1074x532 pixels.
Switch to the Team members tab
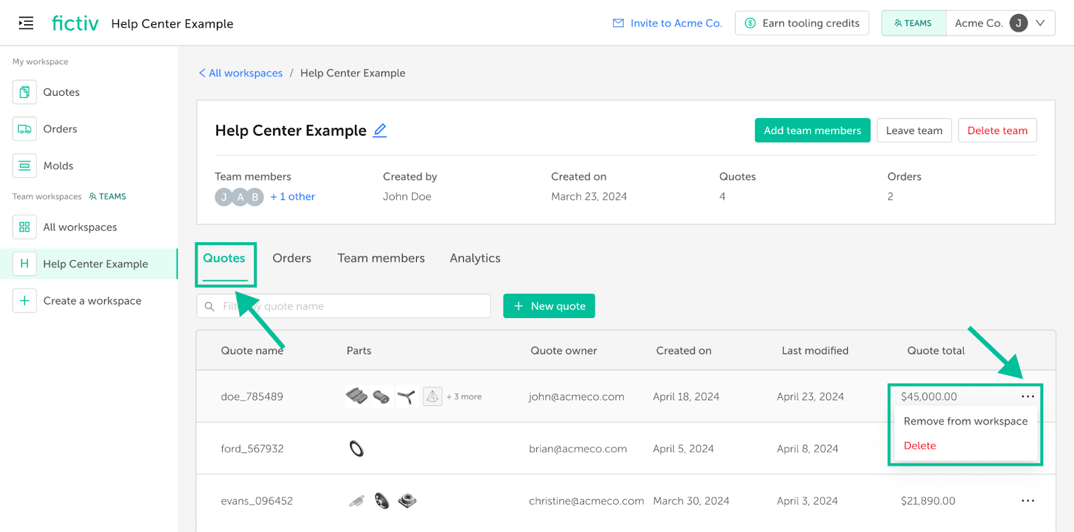coord(381,258)
